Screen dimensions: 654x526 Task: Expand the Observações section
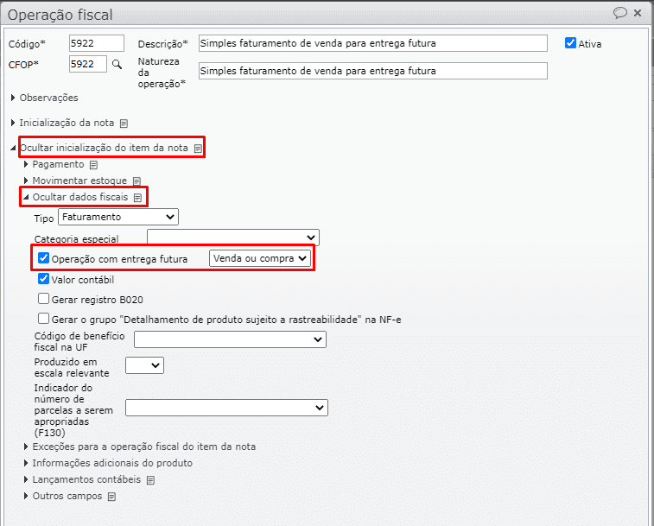click(48, 98)
